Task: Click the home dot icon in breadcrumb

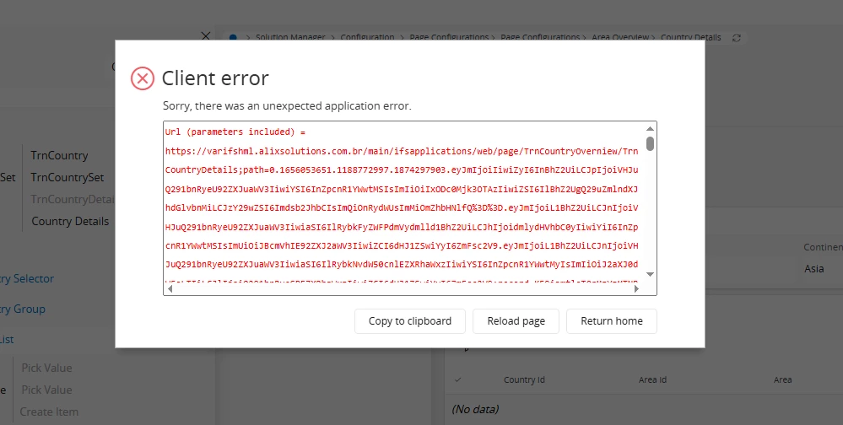Action: click(233, 38)
